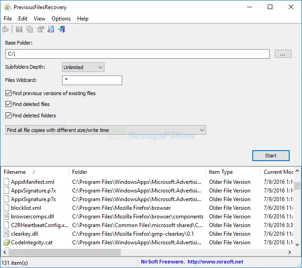Open the Subfolders Depth dropdown
Image resolution: width=302 pixels, height=268 pixels.
coord(83,67)
